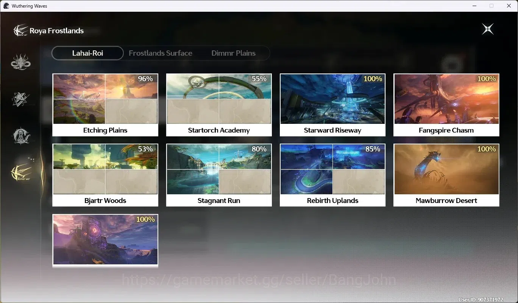Open the Dimmr Plains tab
Screen dimensions: 518x303
233,53
